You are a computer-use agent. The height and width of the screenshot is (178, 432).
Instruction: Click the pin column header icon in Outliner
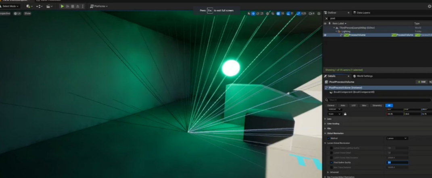(330, 24)
